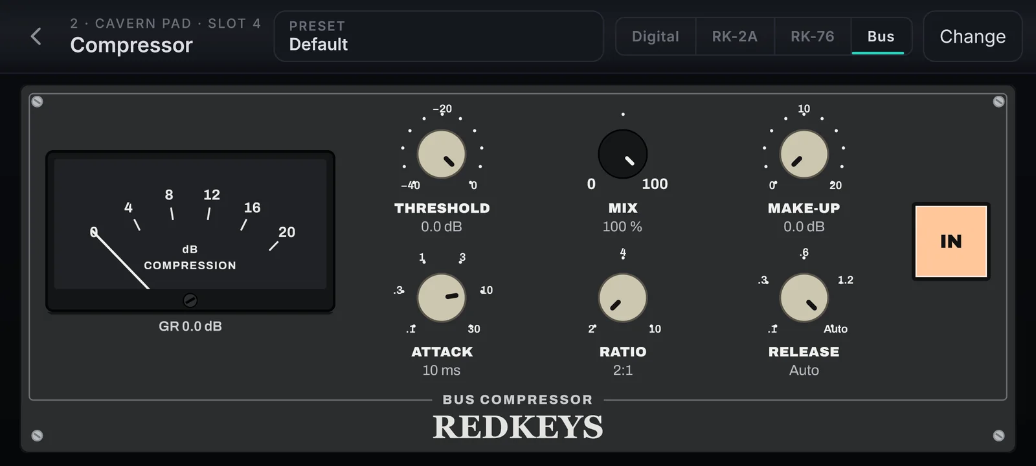
Task: Select the RK-2A compressor model
Action: coord(735,36)
